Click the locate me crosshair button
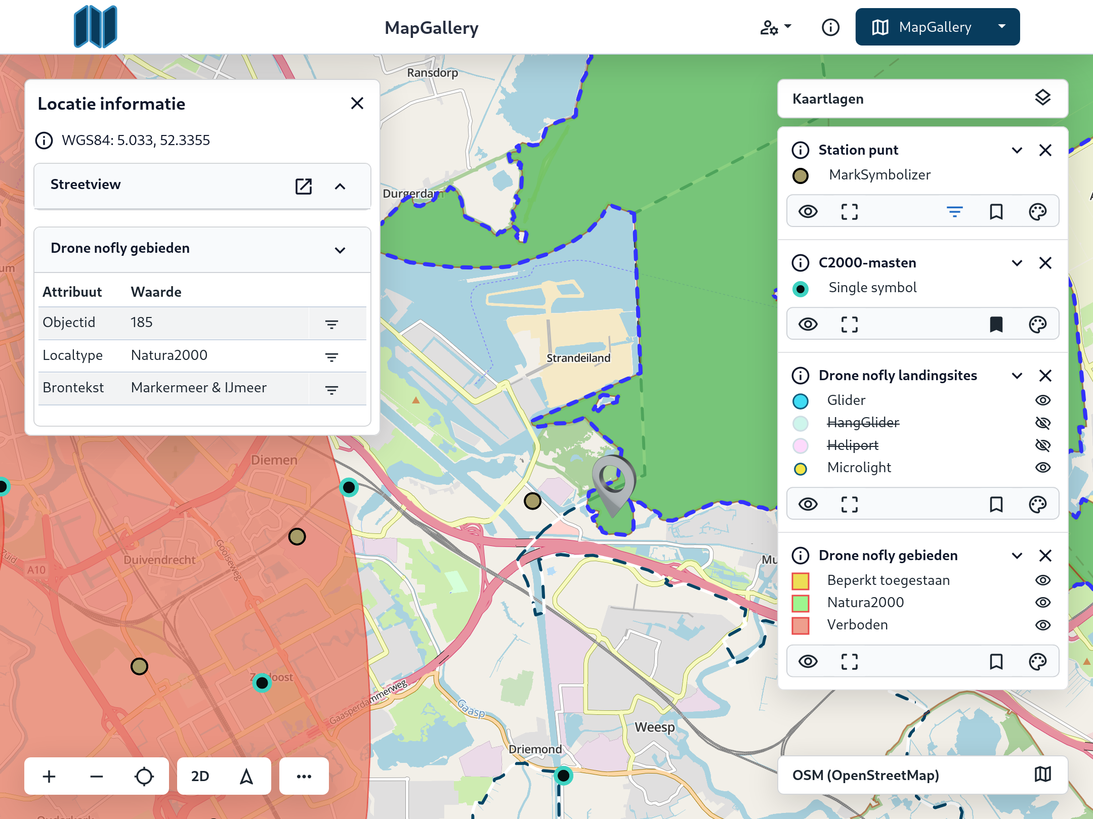The height and width of the screenshot is (819, 1093). coord(144,776)
